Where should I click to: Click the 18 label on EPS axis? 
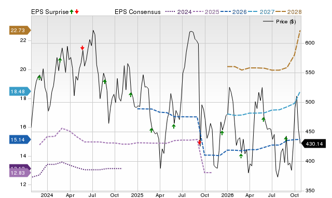pyautogui.click(x=23, y=98)
